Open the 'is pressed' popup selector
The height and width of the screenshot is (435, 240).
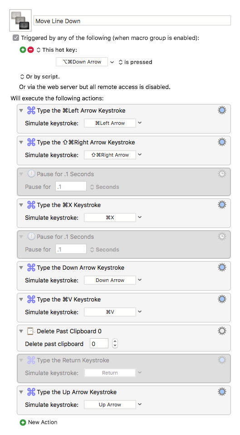(135, 62)
